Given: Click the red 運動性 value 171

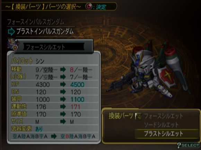Looking at the screenshot, I should click(x=76, y=107).
